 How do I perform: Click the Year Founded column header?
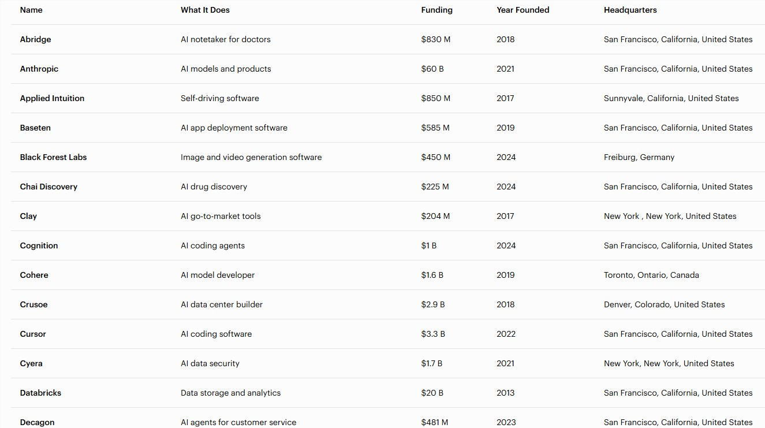523,10
